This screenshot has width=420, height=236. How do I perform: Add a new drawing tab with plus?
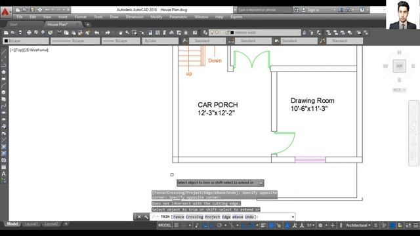tap(87, 25)
